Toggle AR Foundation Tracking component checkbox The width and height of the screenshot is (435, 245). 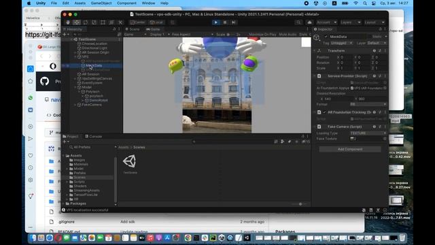pos(325,112)
